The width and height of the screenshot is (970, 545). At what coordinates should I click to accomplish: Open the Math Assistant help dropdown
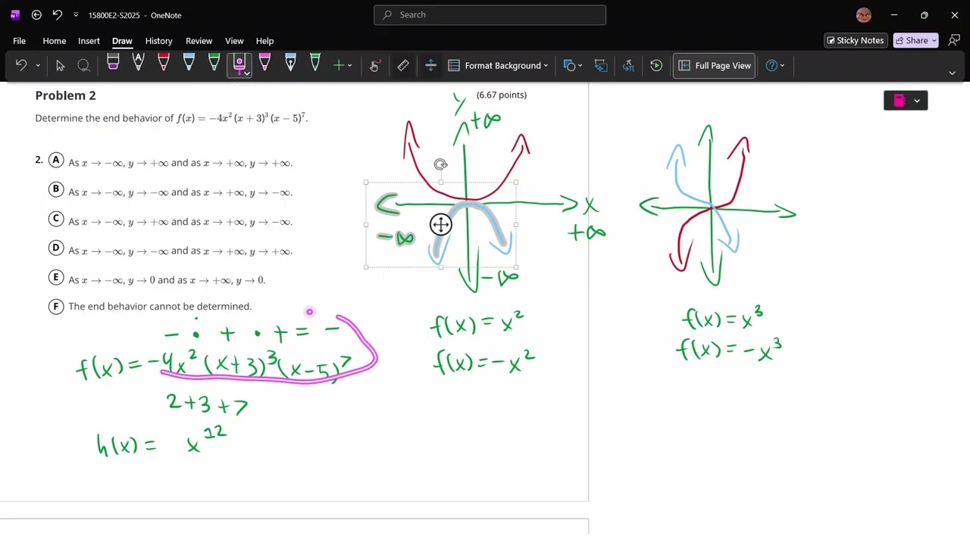point(775,66)
